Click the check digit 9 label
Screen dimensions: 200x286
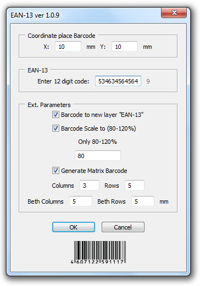[148, 81]
